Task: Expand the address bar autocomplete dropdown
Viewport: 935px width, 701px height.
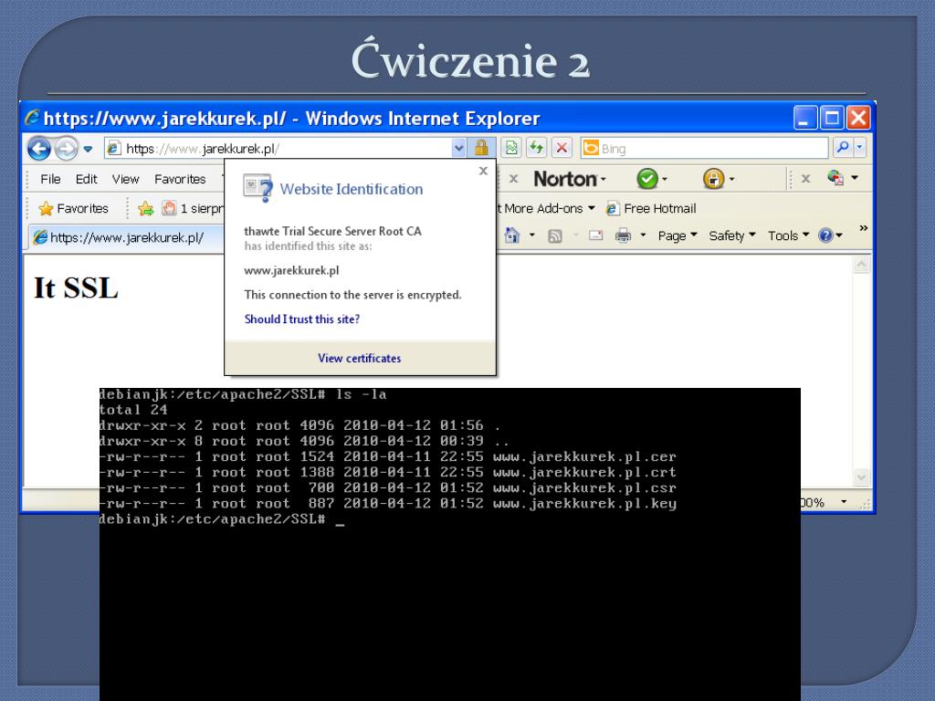Action: tap(458, 149)
